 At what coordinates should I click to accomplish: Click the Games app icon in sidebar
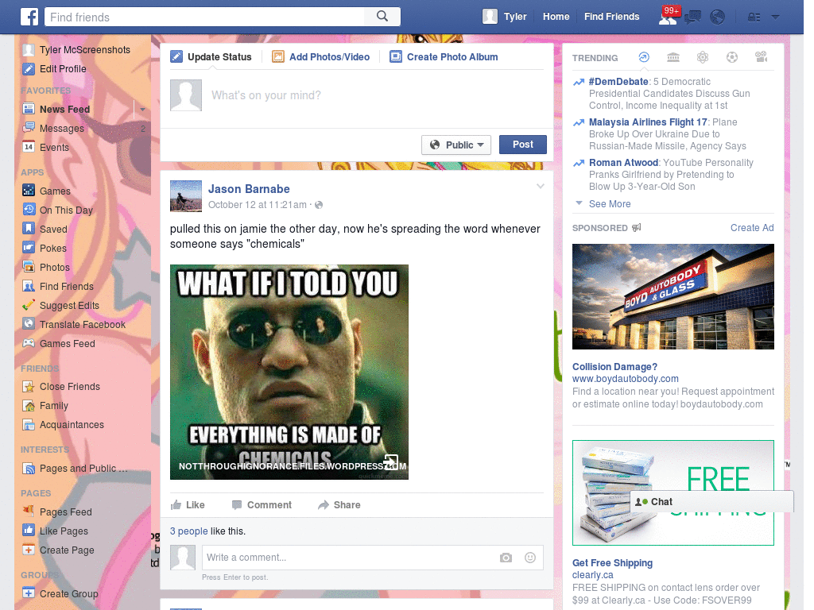pyautogui.click(x=29, y=191)
